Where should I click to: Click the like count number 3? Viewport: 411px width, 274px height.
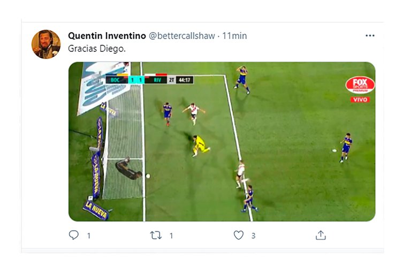[x=253, y=235]
